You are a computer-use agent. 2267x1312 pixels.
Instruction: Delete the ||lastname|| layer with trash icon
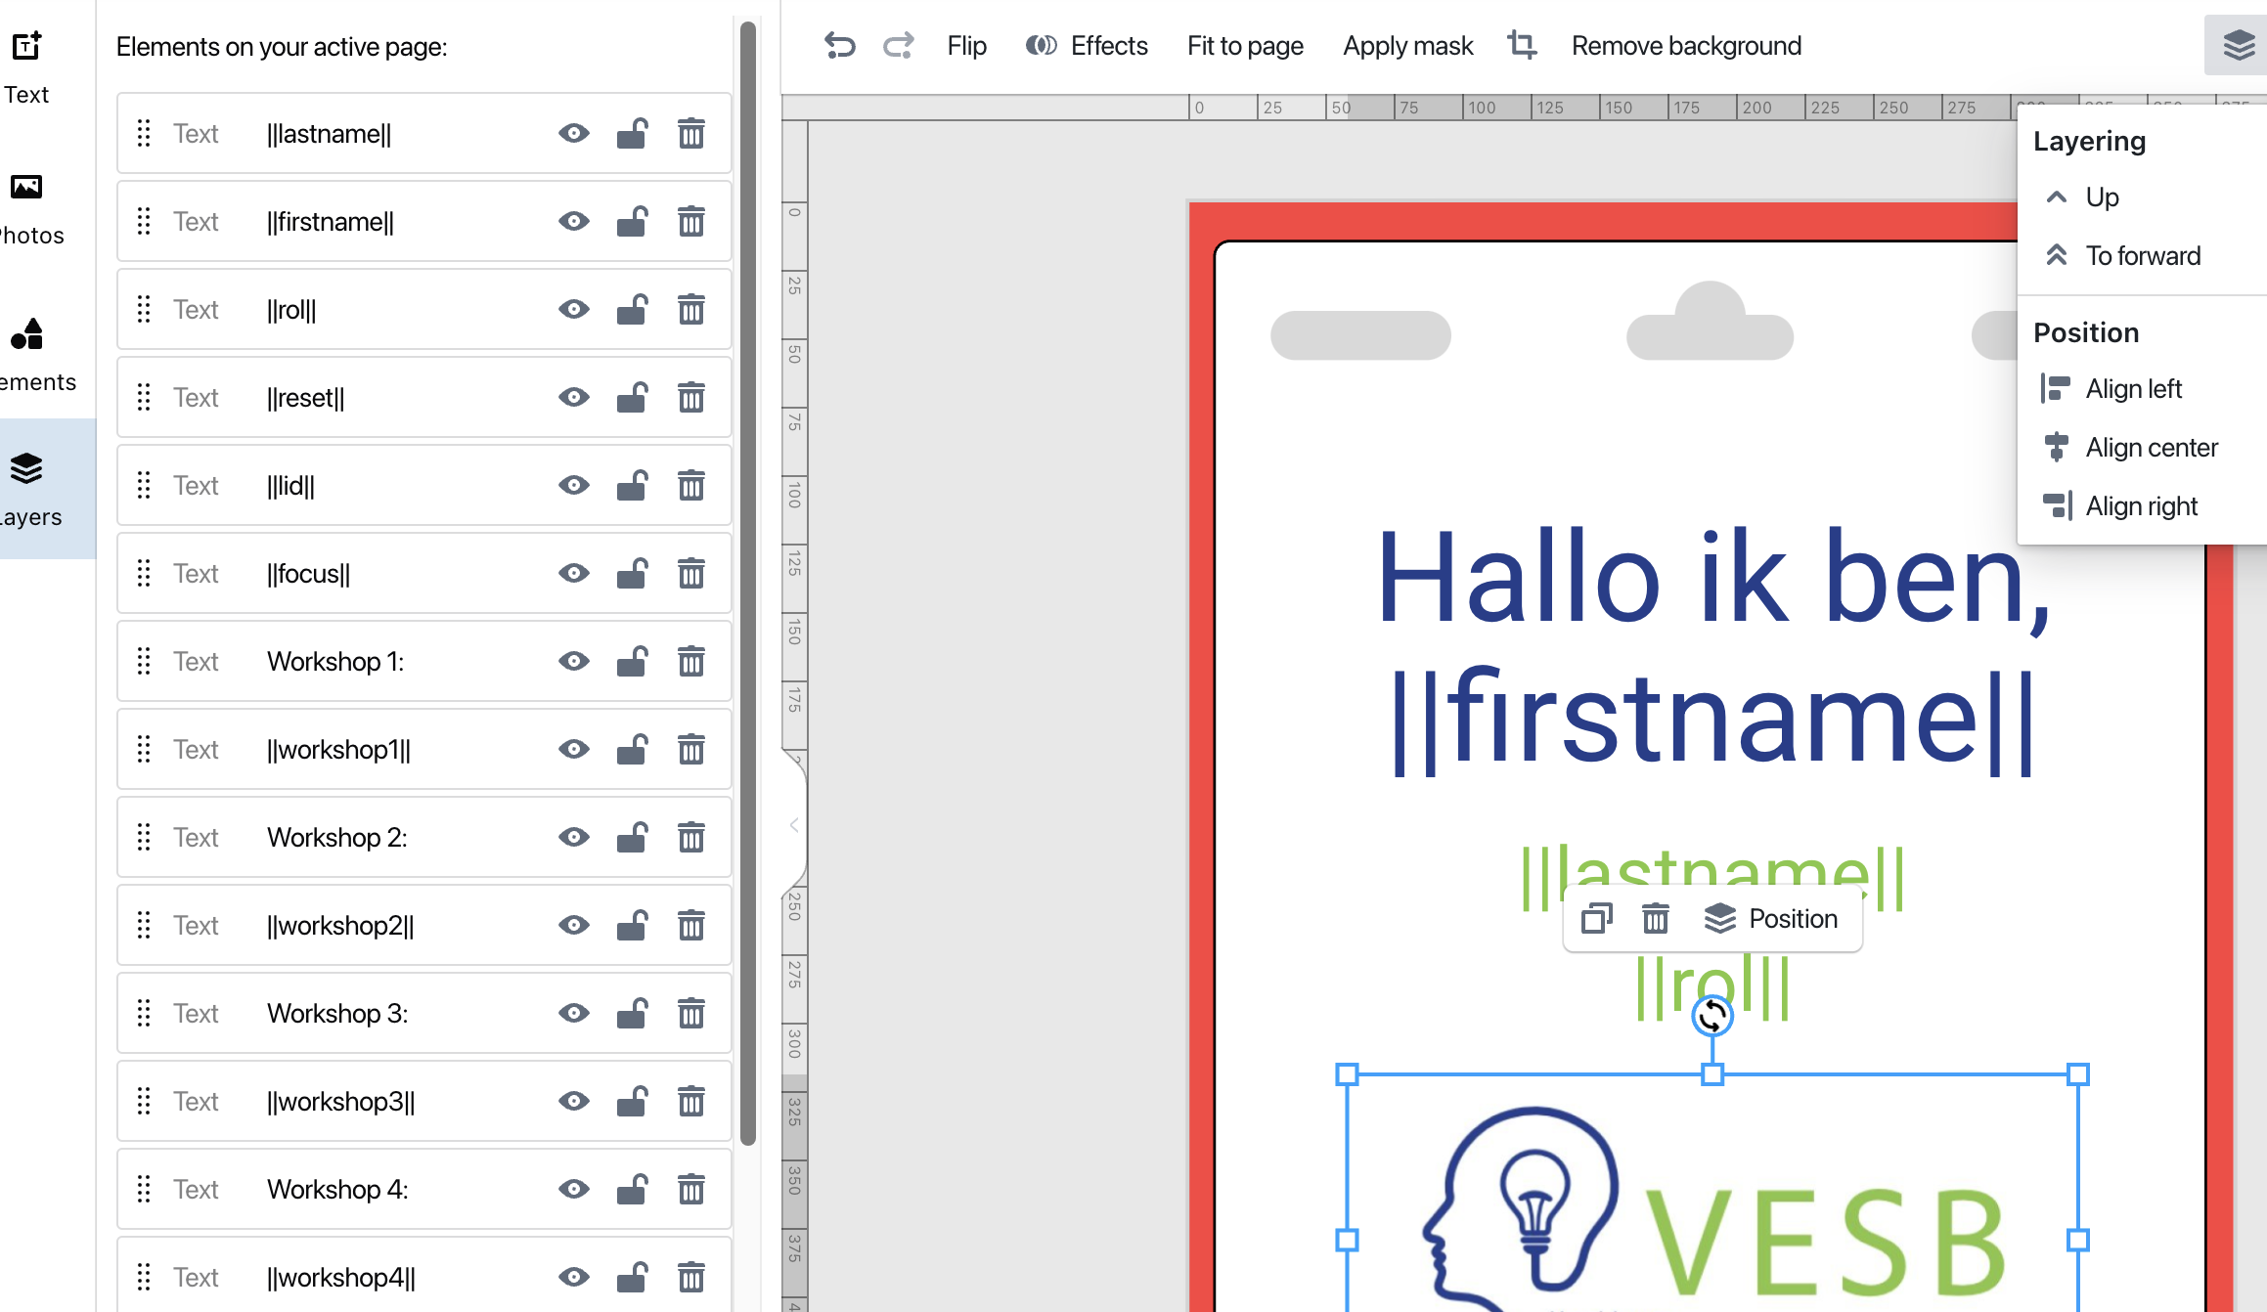point(691,134)
